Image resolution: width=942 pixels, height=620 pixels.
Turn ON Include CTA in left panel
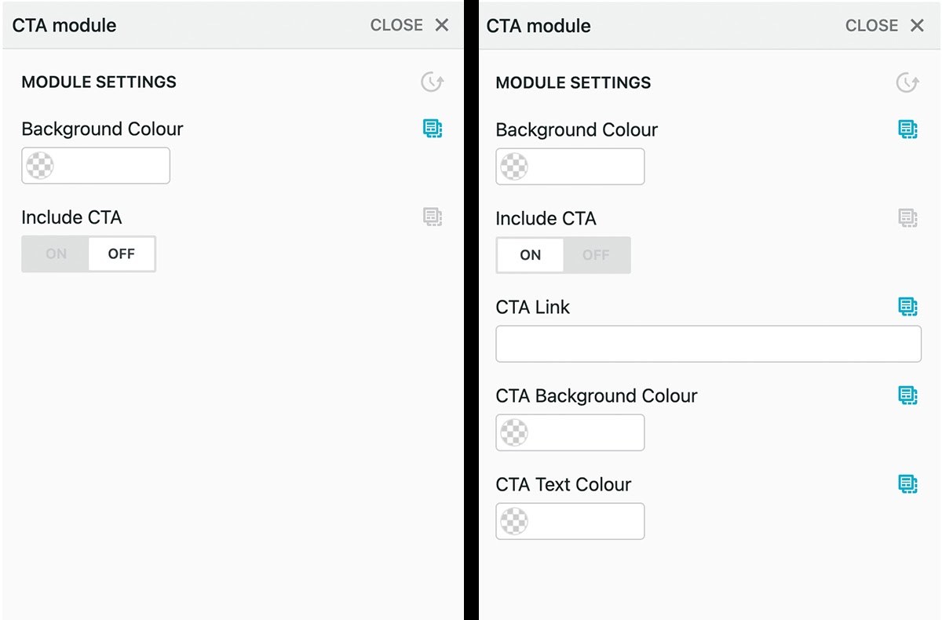coord(56,253)
